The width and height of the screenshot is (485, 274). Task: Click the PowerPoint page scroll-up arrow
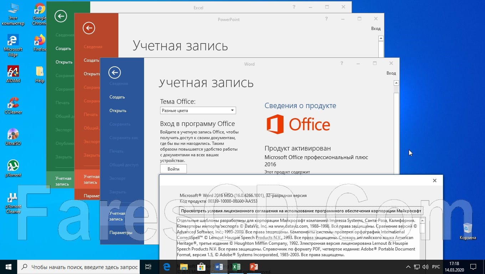(x=381, y=38)
